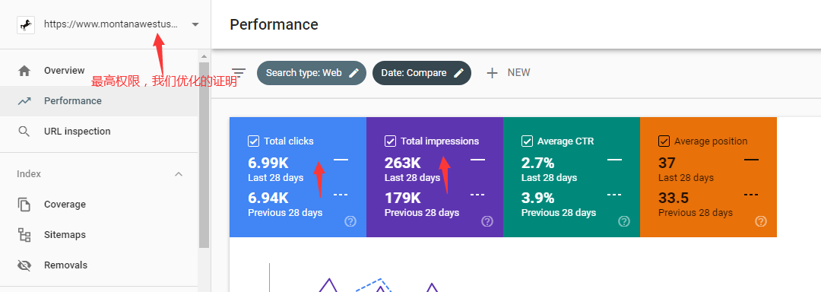
Task: Click the help icon in Total clicks card
Action: pos(350,221)
